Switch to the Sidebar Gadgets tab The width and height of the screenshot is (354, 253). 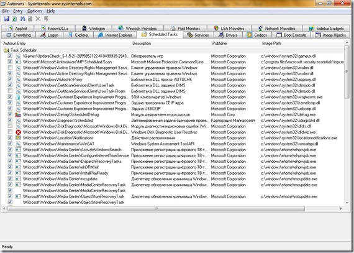(326, 28)
